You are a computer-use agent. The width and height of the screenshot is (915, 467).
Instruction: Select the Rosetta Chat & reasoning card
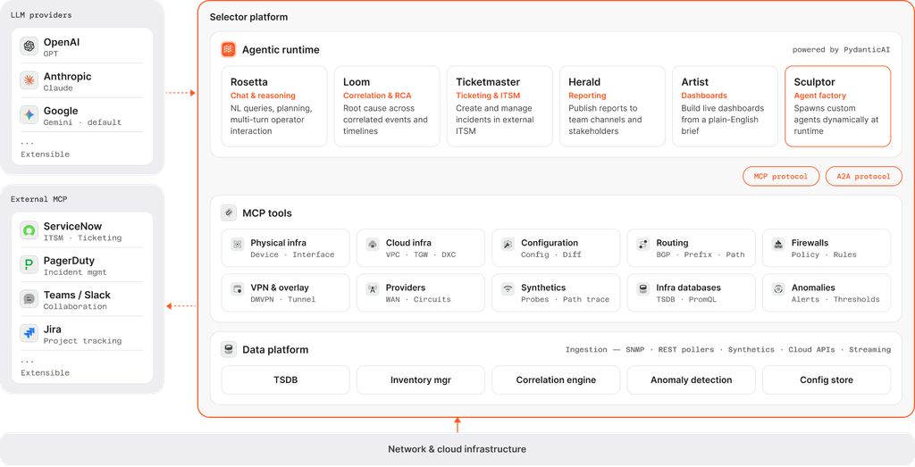pos(274,106)
